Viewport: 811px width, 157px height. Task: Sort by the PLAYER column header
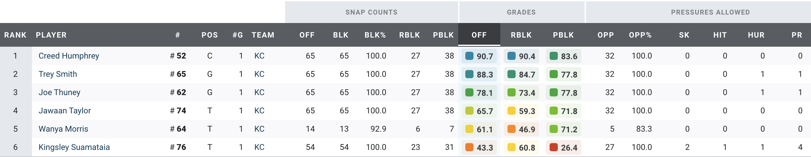[x=51, y=35]
